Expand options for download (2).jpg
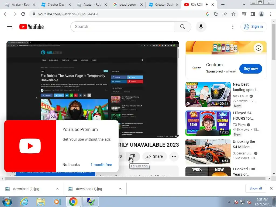Viewport: 276px width, 207px height. (57, 189)
